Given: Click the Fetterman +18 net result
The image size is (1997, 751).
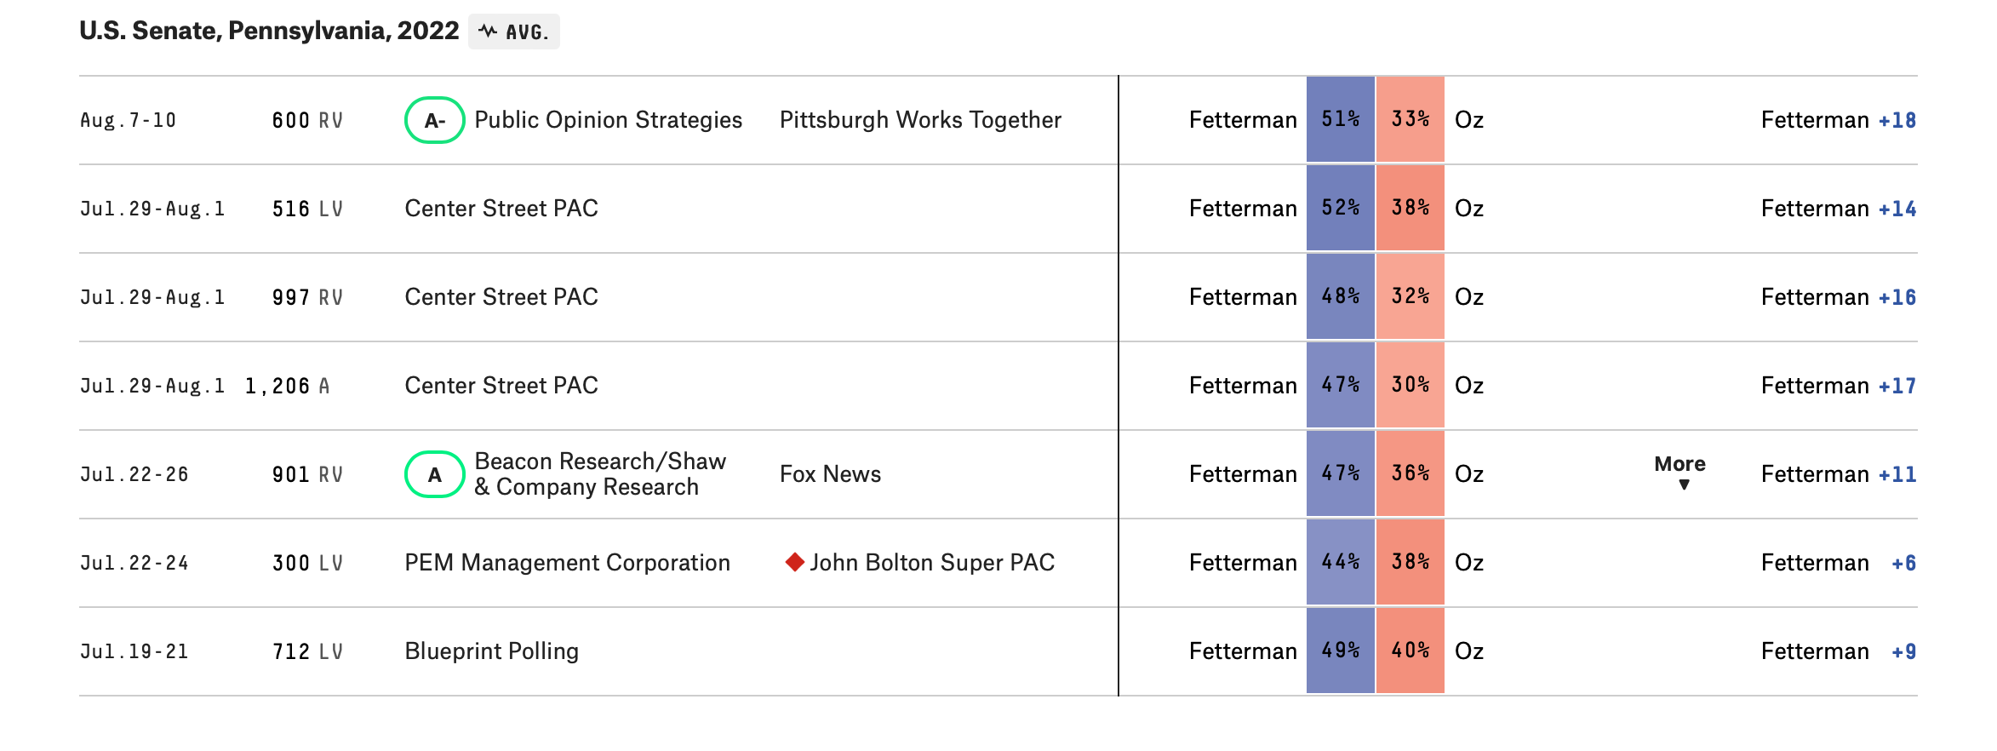Looking at the screenshot, I should 1838,120.
